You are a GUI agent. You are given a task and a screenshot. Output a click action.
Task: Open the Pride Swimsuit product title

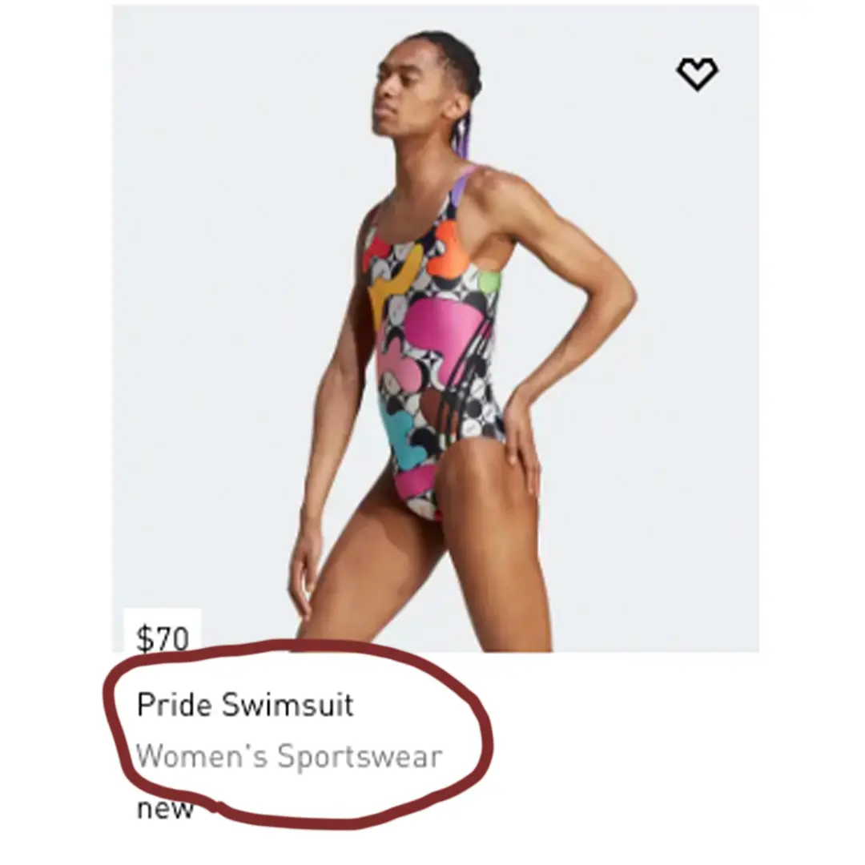(245, 705)
